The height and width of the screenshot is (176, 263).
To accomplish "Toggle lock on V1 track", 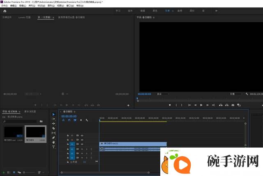I will [x=68, y=144].
